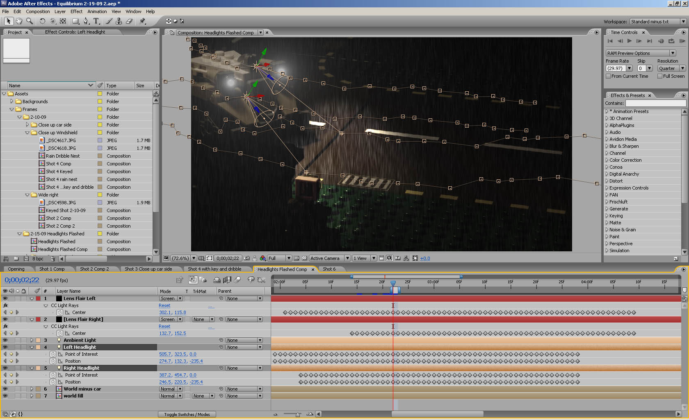The image size is (689, 420).
Task: Switch to the Opening timeline tab
Action: (16, 269)
